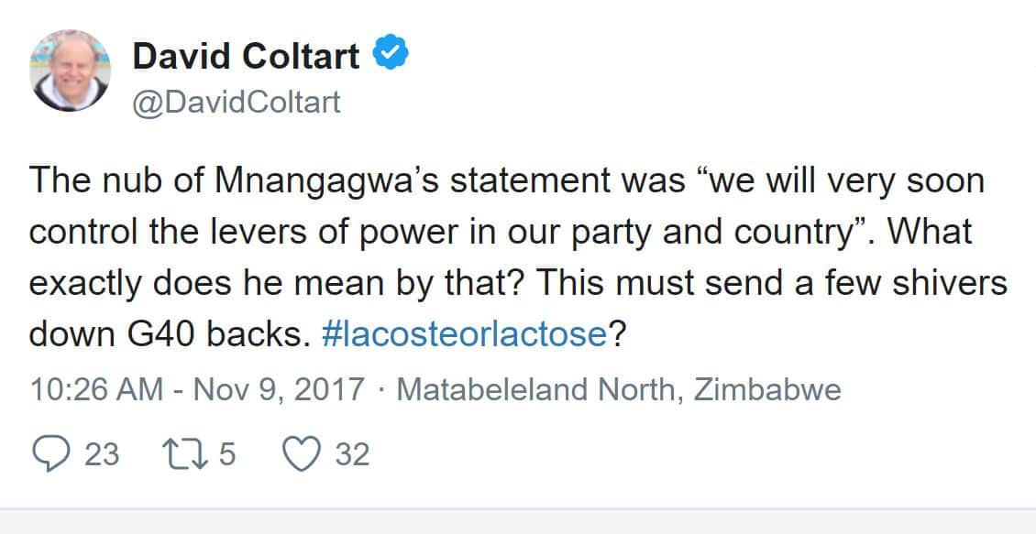This screenshot has height=534, width=1036.
Task: Click the blue verified badge
Action: (x=391, y=56)
